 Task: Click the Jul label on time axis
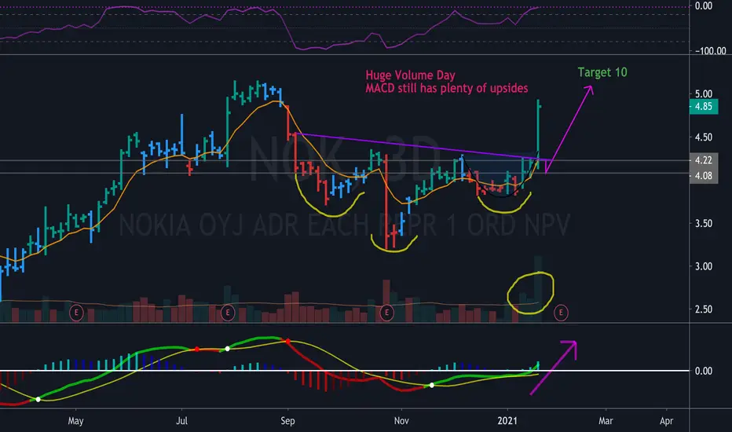pos(181,421)
